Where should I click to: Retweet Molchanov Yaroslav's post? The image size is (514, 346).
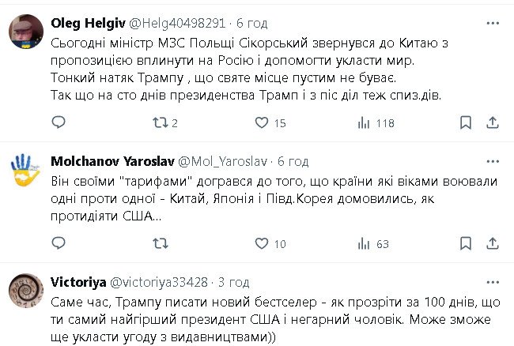pyautogui.click(x=159, y=244)
